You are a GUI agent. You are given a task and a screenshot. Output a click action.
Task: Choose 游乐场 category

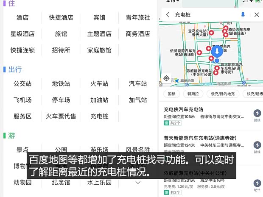[99, 150]
